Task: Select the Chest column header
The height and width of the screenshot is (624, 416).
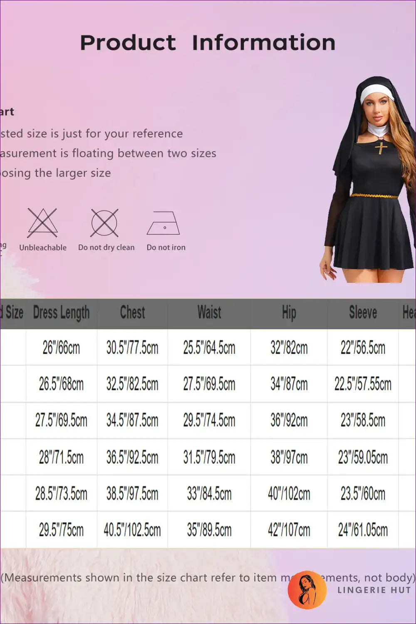Action: [132, 313]
